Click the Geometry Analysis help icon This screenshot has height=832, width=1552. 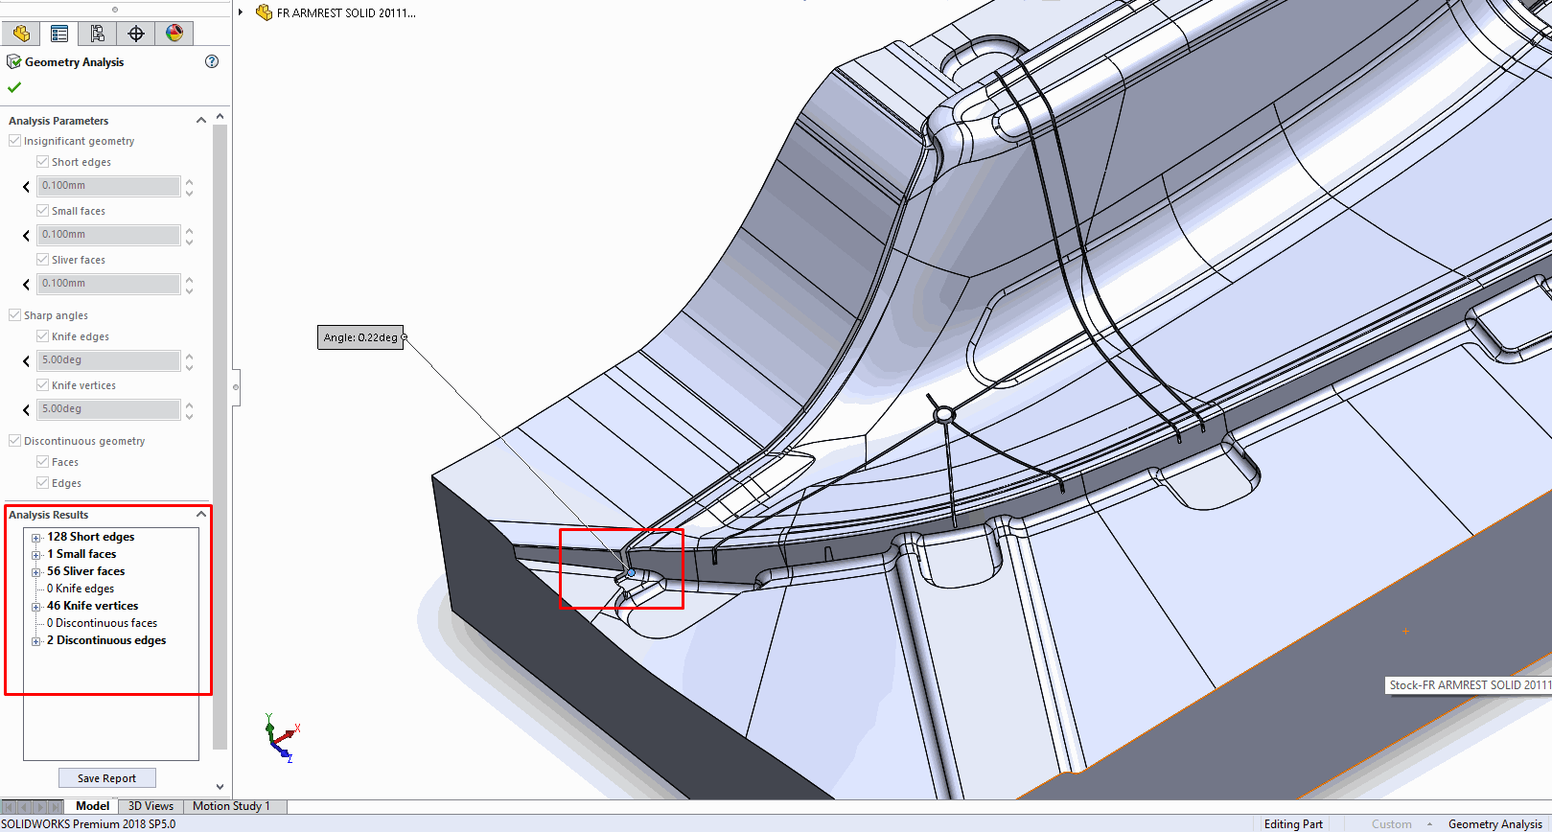point(212,61)
